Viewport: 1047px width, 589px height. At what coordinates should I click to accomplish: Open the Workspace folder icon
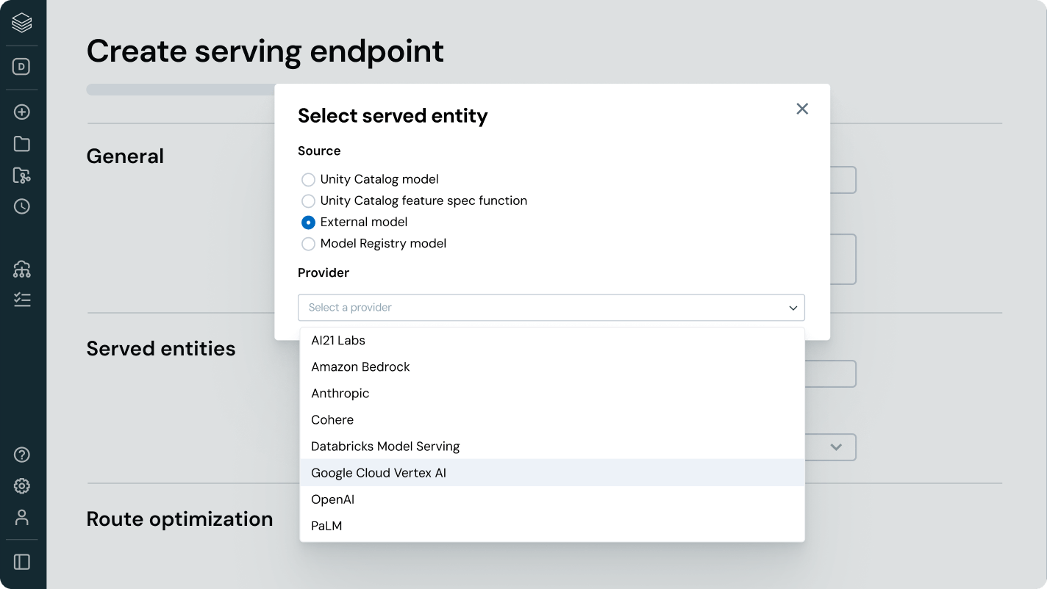pos(22,144)
